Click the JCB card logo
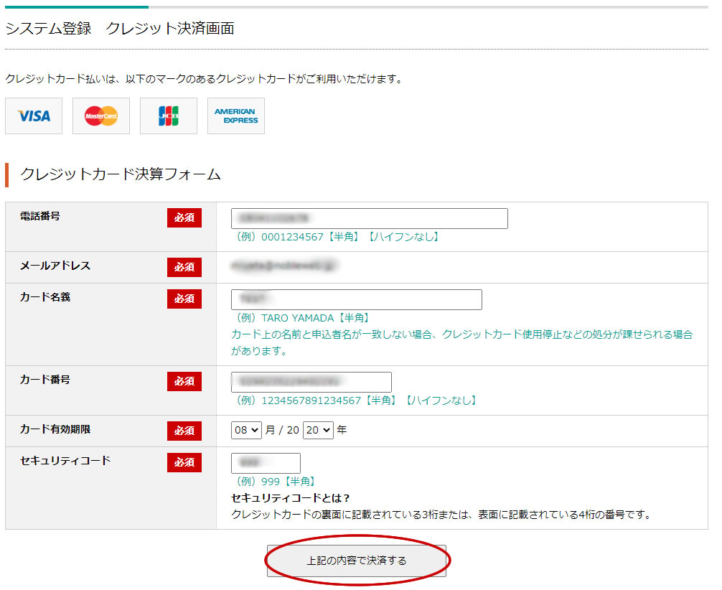The width and height of the screenshot is (722, 590). click(169, 116)
